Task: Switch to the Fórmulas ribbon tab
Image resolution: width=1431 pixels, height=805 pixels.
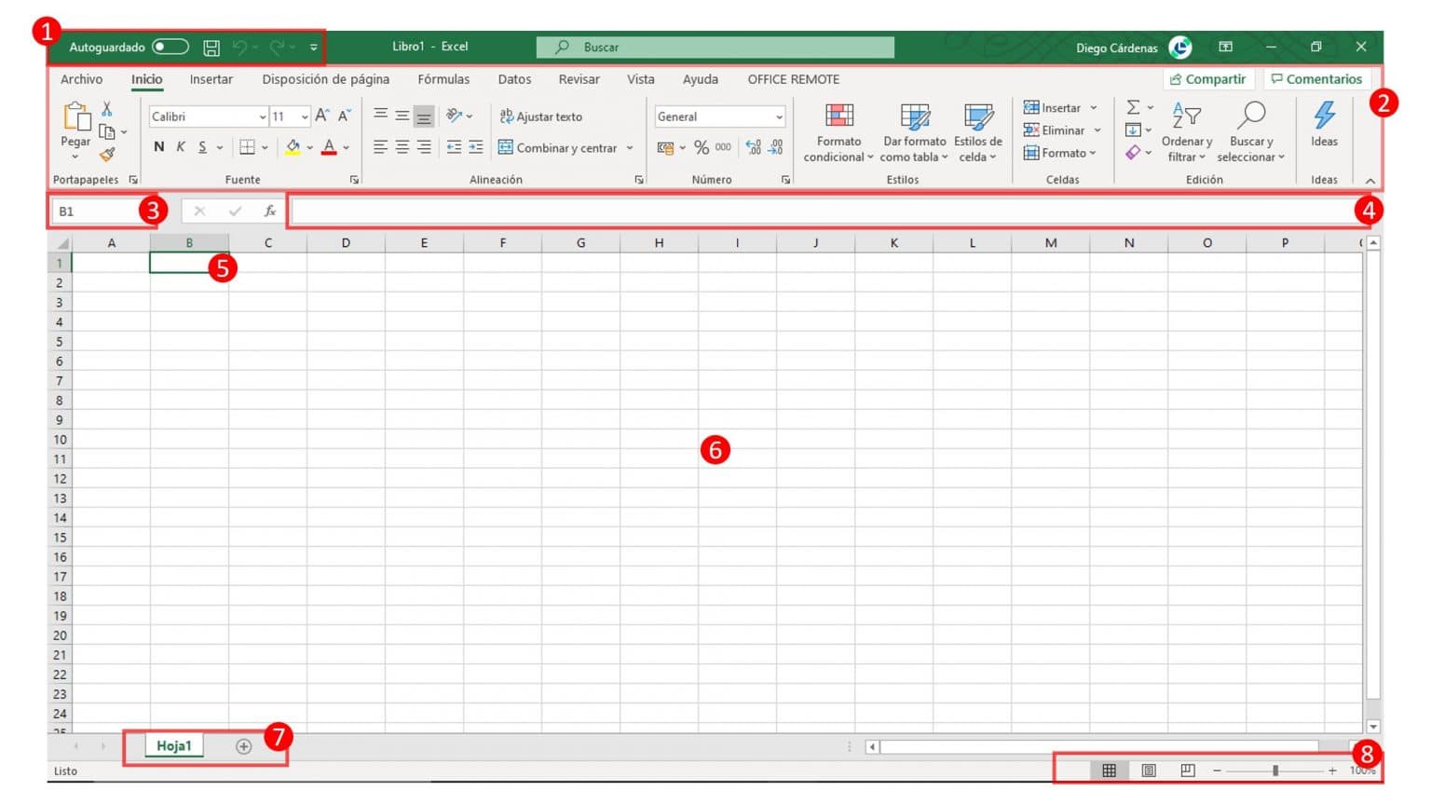Action: (x=443, y=79)
